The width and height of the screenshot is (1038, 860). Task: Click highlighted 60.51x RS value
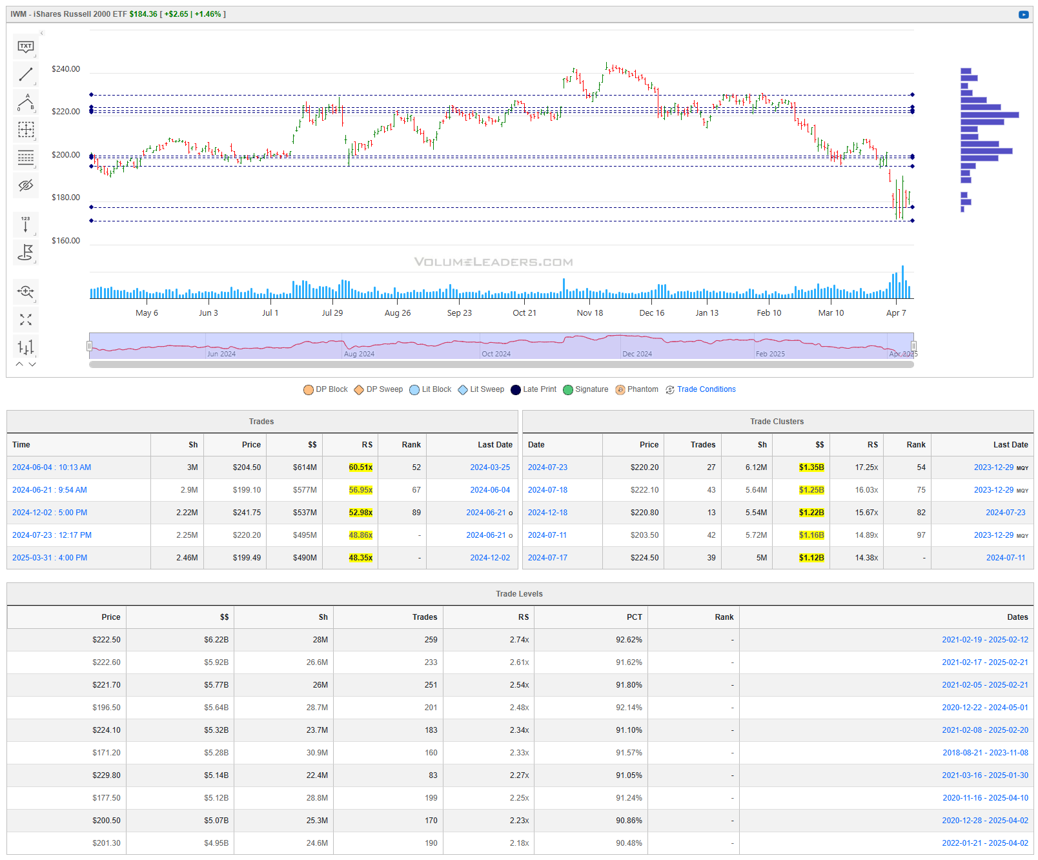tap(361, 467)
